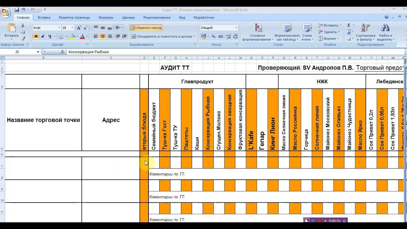Undo last action in Quick Access toolbar
407x229 pixels.
click(x=23, y=10)
